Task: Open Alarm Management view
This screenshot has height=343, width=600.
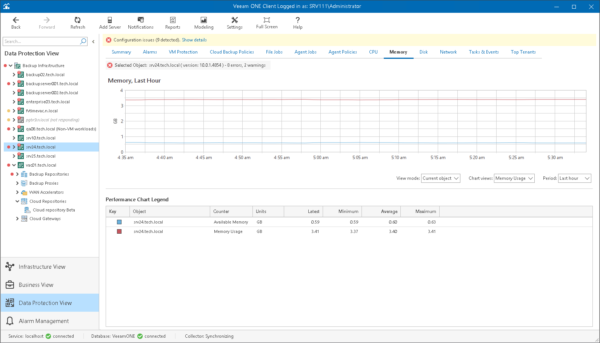Action: (50, 321)
